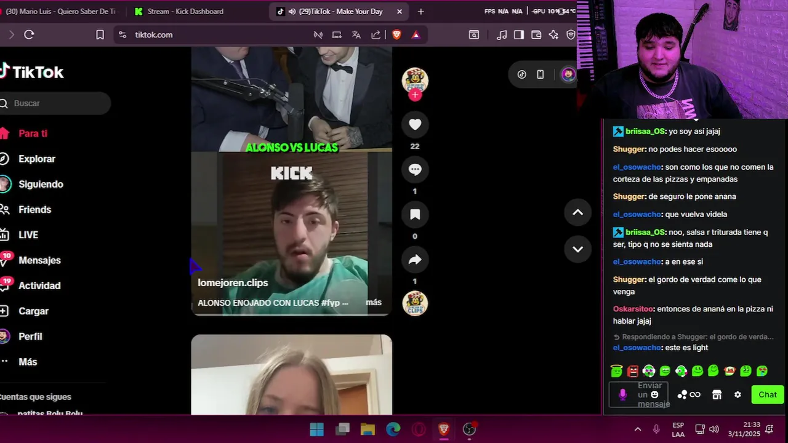The width and height of the screenshot is (788, 443).
Task: Open volume control in system tray
Action: [x=714, y=429]
